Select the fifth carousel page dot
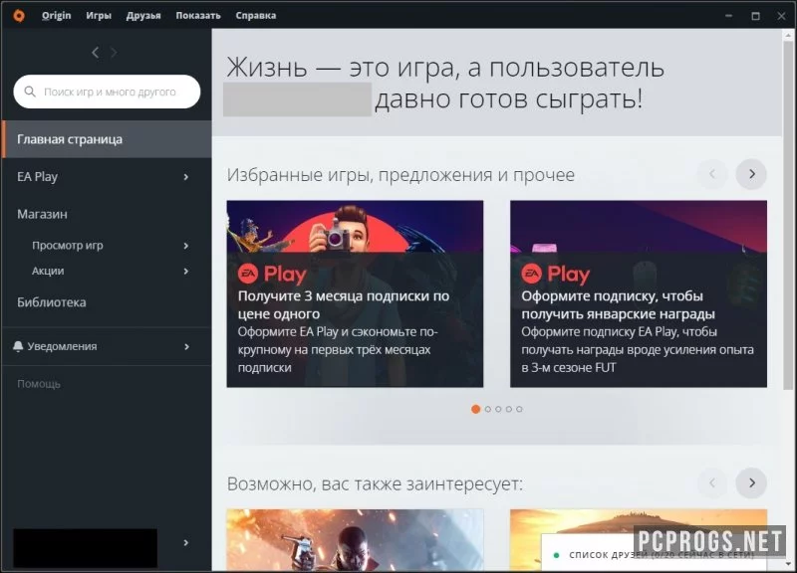797x573 pixels. (x=519, y=409)
